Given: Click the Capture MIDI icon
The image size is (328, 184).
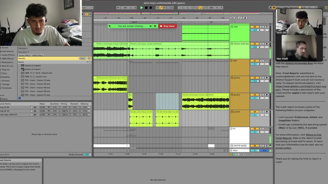Looking at the screenshot, I should pyautogui.click(x=168, y=8).
